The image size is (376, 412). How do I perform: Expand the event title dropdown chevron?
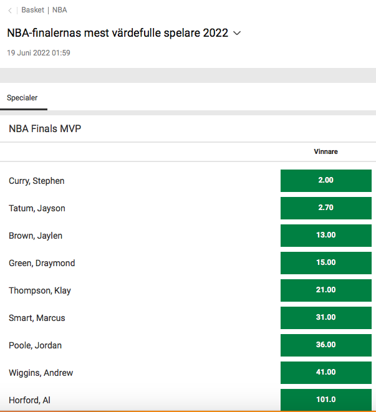(237, 33)
